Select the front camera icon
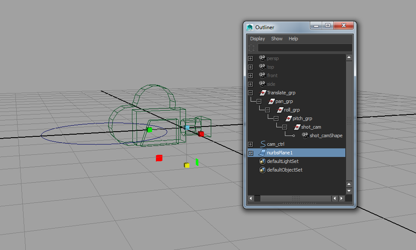This screenshot has width=416, height=250. (261, 75)
